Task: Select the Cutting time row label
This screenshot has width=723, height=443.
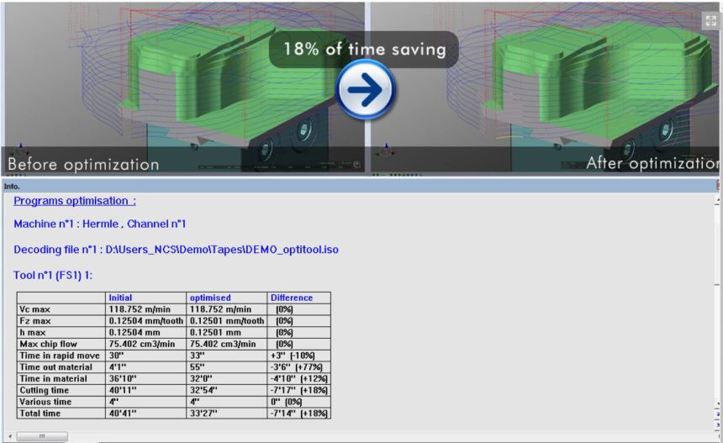Action: tap(44, 391)
